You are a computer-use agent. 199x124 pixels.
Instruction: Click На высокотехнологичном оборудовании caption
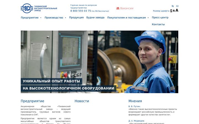[x=69, y=88]
